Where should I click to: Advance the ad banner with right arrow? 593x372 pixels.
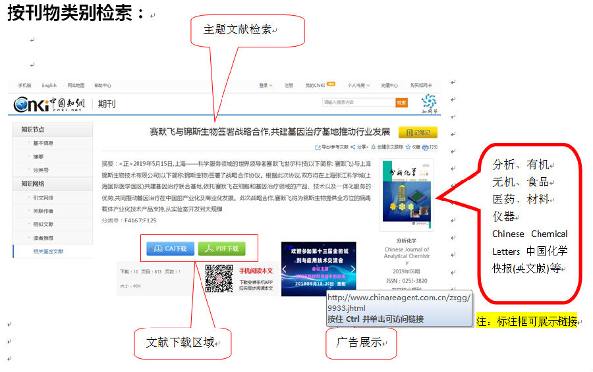(x=353, y=269)
